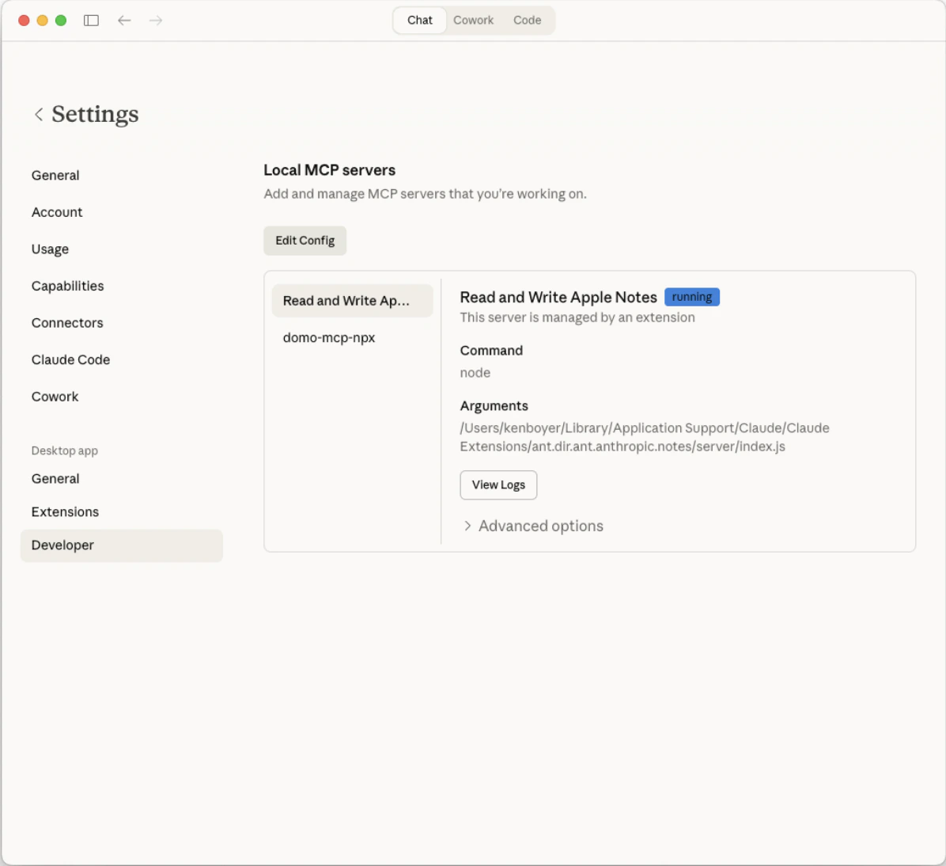
Task: Click the Edit Config button
Action: click(x=305, y=241)
